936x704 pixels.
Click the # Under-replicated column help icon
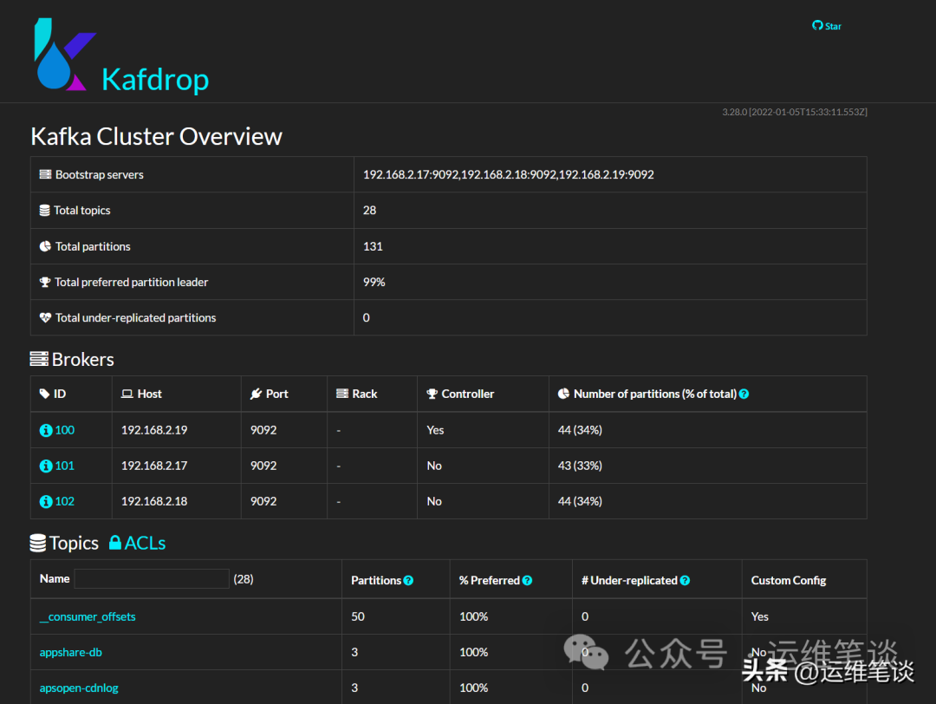pyautogui.click(x=686, y=579)
